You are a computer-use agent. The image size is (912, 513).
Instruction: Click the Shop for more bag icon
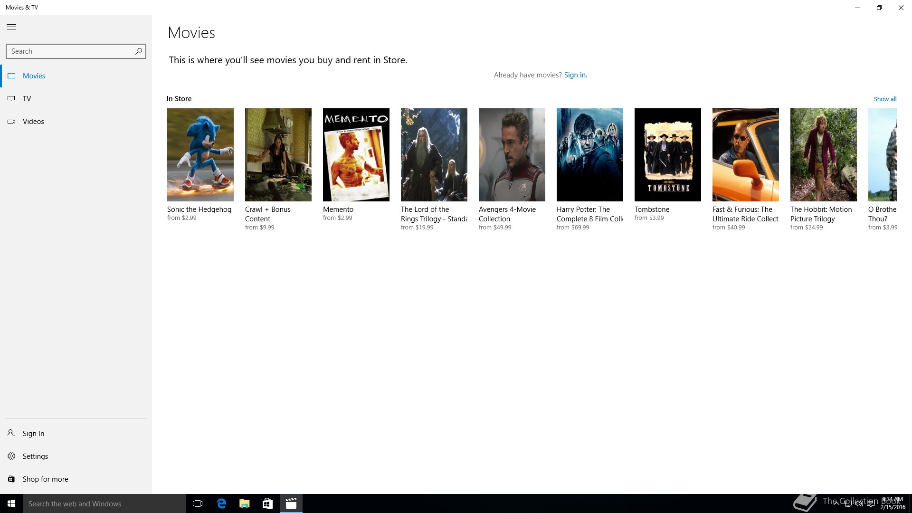pos(11,479)
